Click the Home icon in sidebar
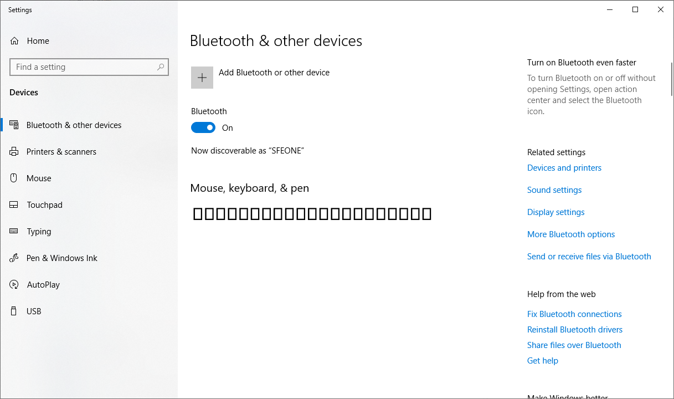The width and height of the screenshot is (674, 399). (x=14, y=41)
